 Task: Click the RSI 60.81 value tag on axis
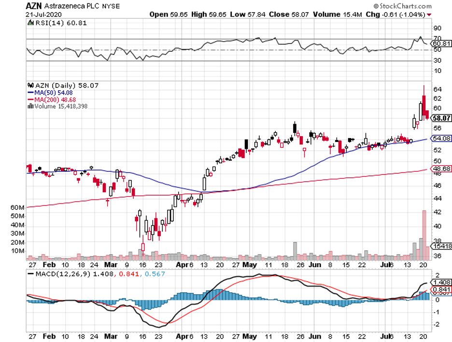click(441, 44)
